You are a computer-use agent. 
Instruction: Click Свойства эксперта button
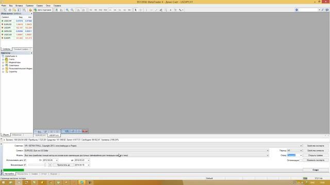click(x=316, y=146)
